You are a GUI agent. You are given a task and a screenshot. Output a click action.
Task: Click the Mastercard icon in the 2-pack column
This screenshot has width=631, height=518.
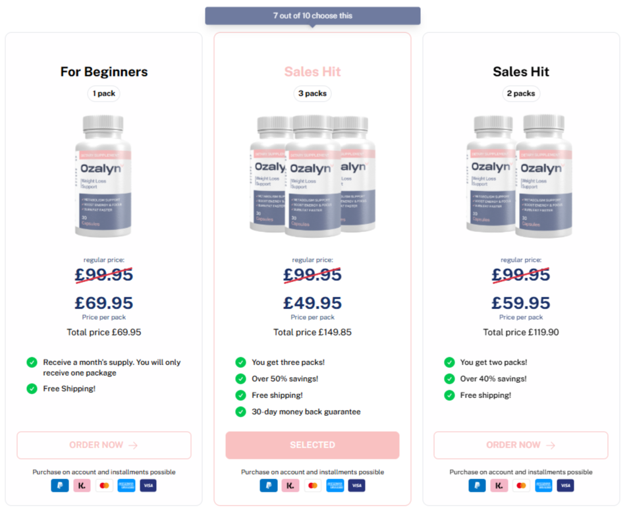pos(521,485)
